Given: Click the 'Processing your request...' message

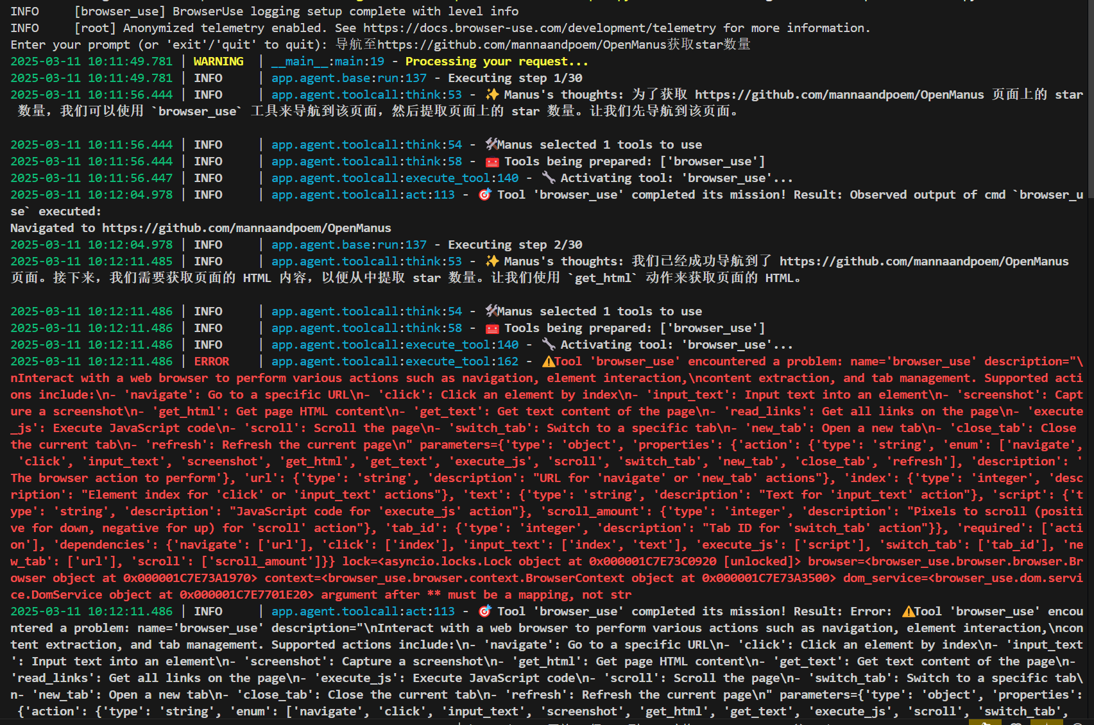Looking at the screenshot, I should pyautogui.click(x=496, y=62).
